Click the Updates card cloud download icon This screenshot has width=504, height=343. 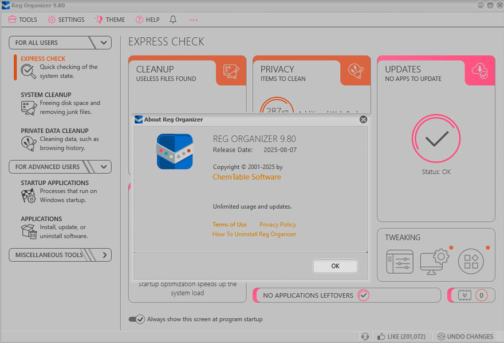(x=479, y=71)
